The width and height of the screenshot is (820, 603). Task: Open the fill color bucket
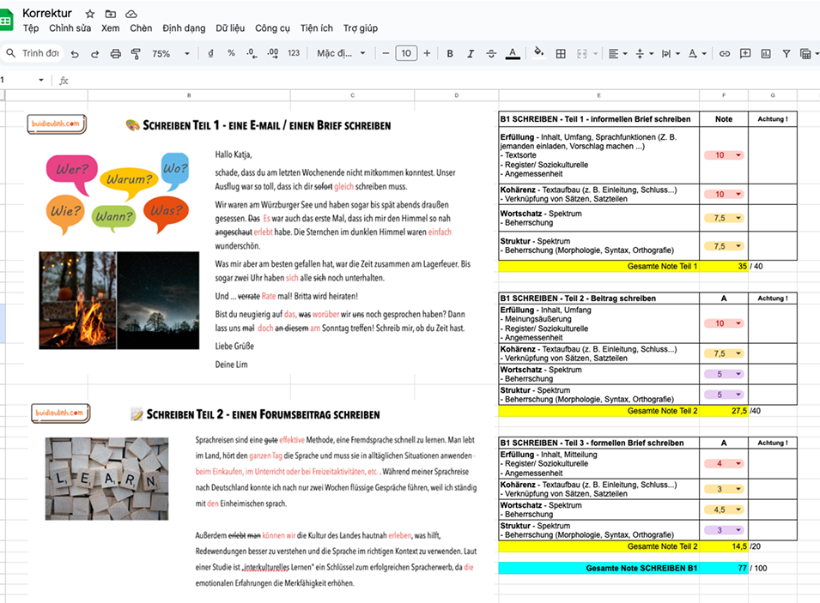click(x=538, y=52)
